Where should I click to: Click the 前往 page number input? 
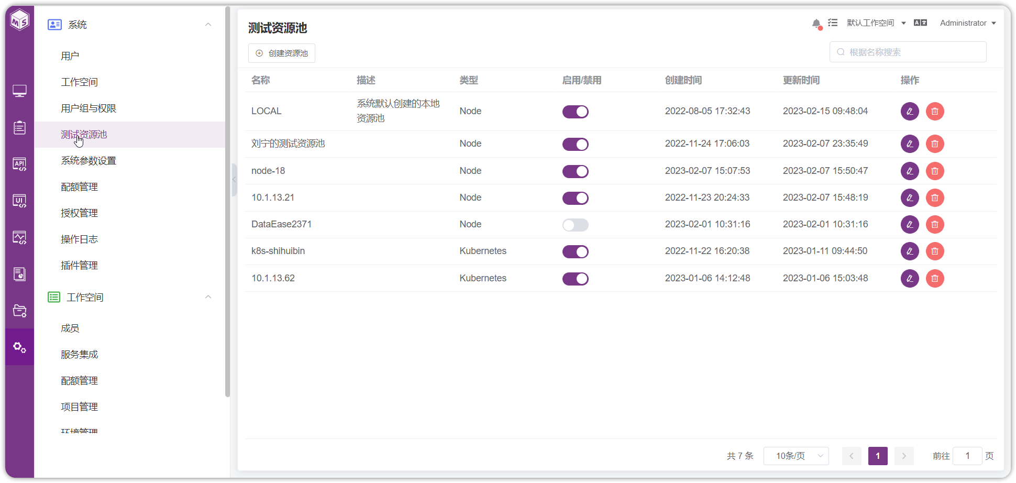click(967, 456)
